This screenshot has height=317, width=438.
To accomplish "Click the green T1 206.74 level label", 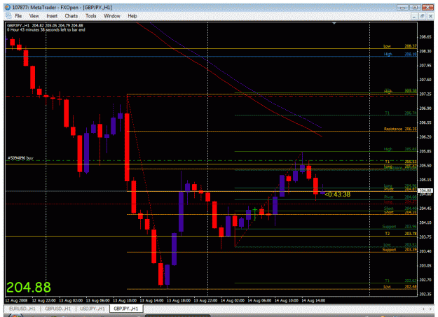I will click(401, 113).
